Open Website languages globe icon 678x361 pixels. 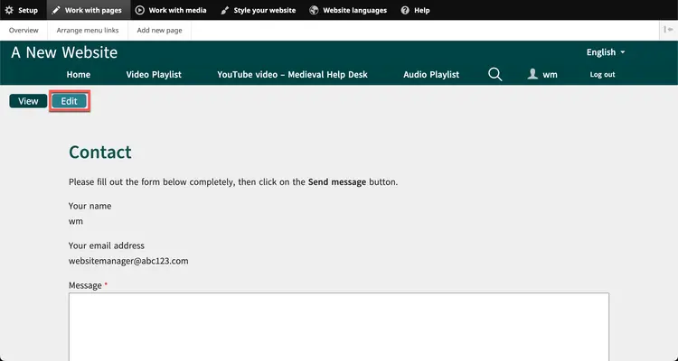pos(314,10)
